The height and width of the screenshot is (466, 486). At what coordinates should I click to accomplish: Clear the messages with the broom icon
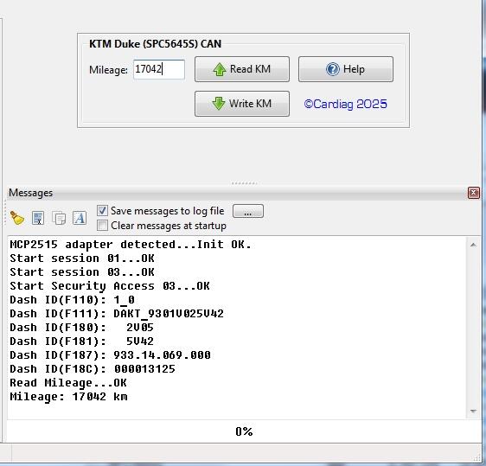17,218
